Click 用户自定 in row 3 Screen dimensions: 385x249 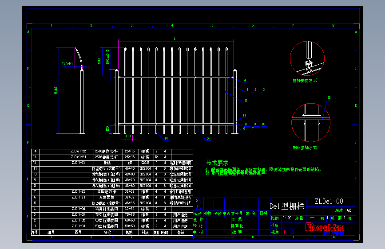(x=180, y=215)
